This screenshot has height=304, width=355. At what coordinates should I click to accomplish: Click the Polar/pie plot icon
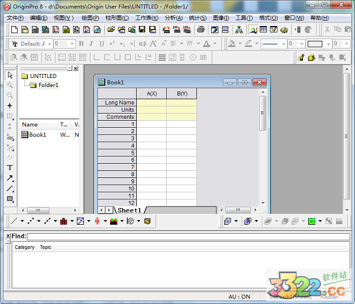coord(130,221)
